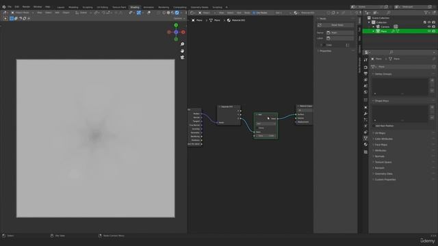438x246 pixels.
Task: Open the Material properties tab icon
Action: click(365, 144)
